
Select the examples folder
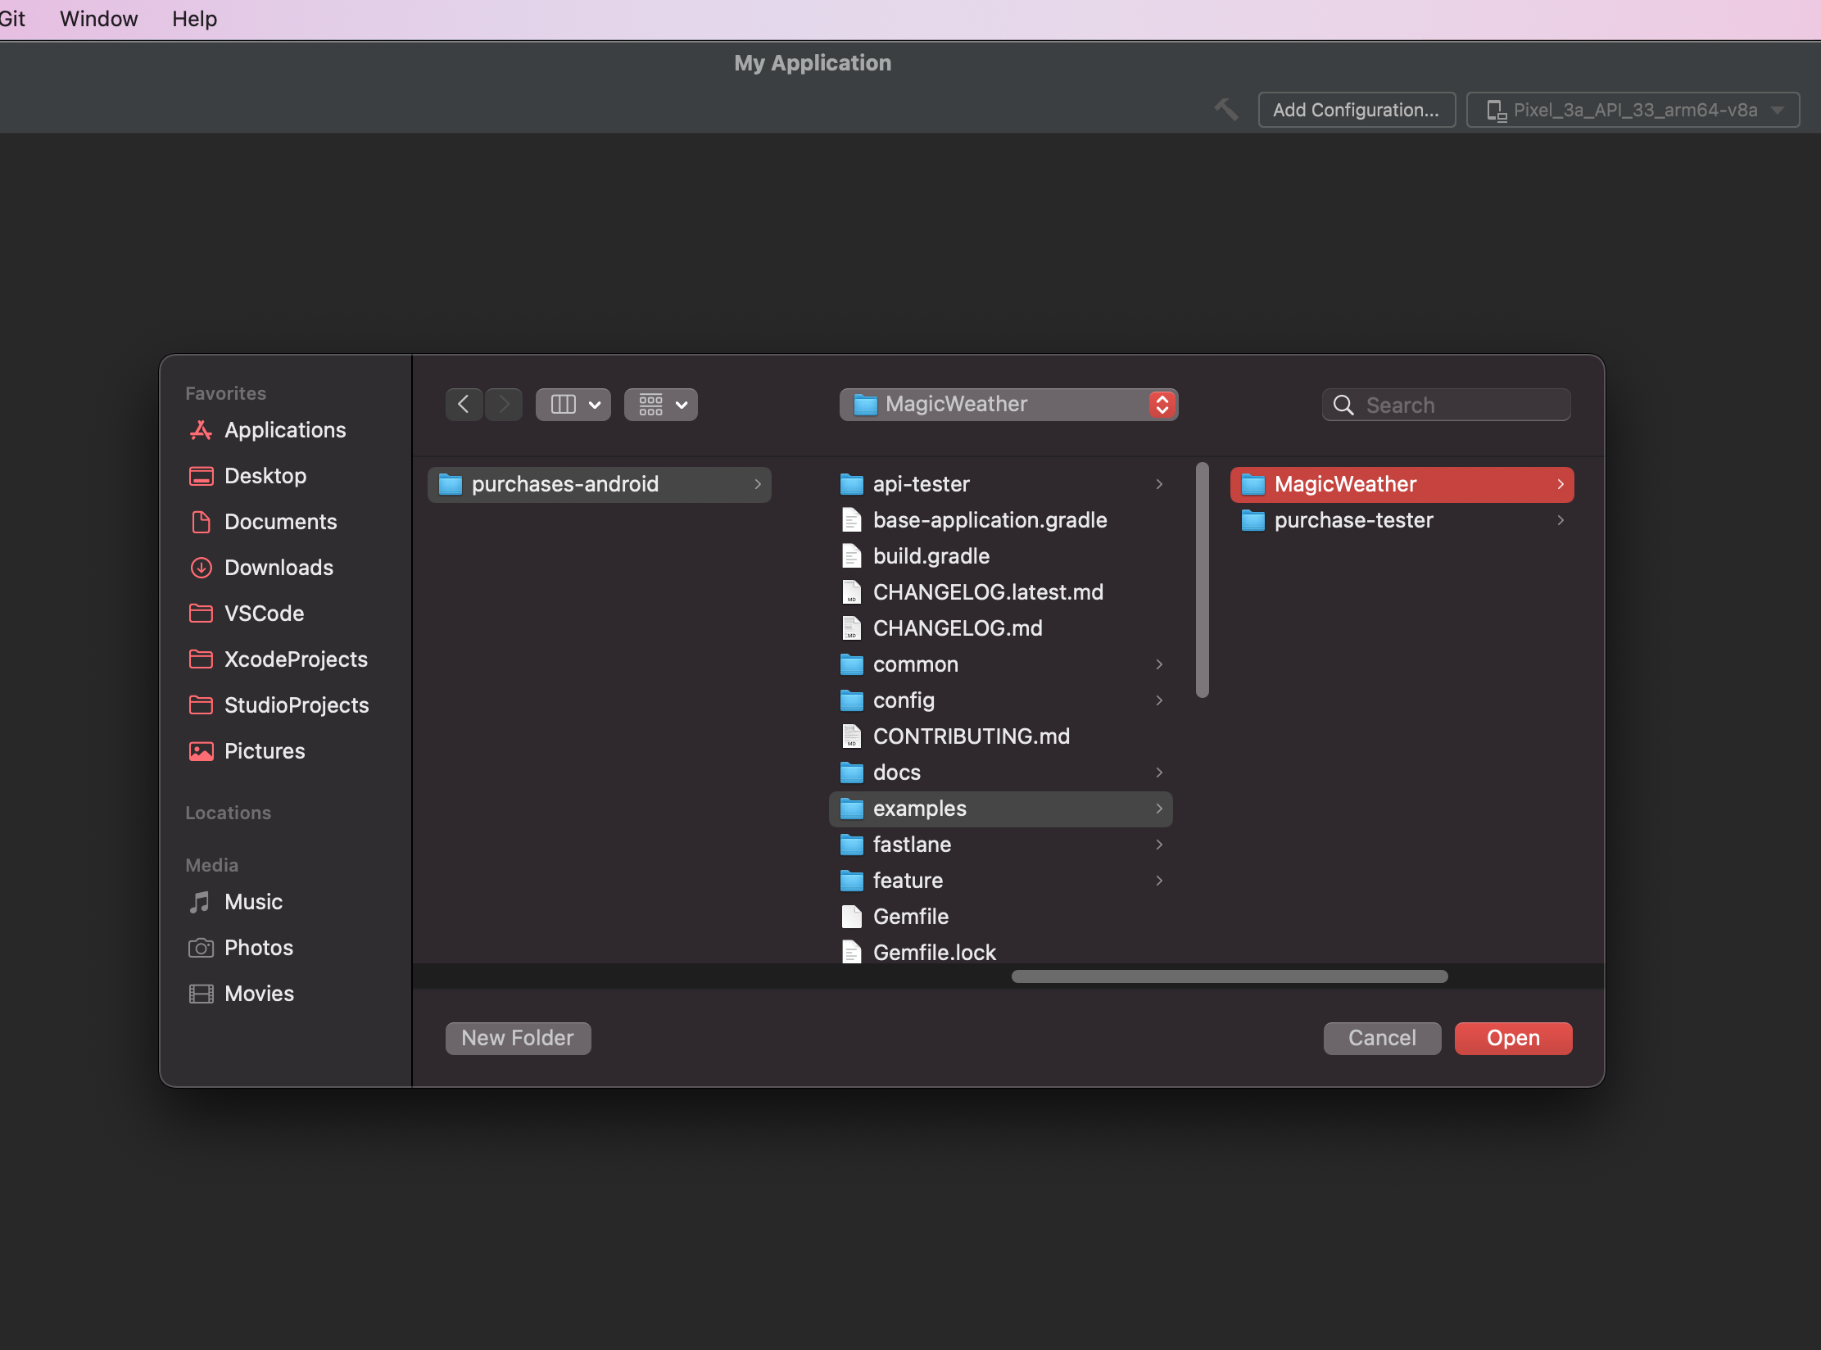coord(1000,809)
